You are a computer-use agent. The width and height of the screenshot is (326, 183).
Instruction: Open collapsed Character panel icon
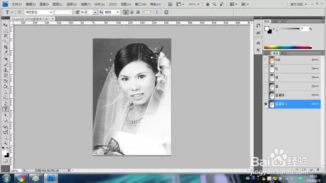[258, 43]
